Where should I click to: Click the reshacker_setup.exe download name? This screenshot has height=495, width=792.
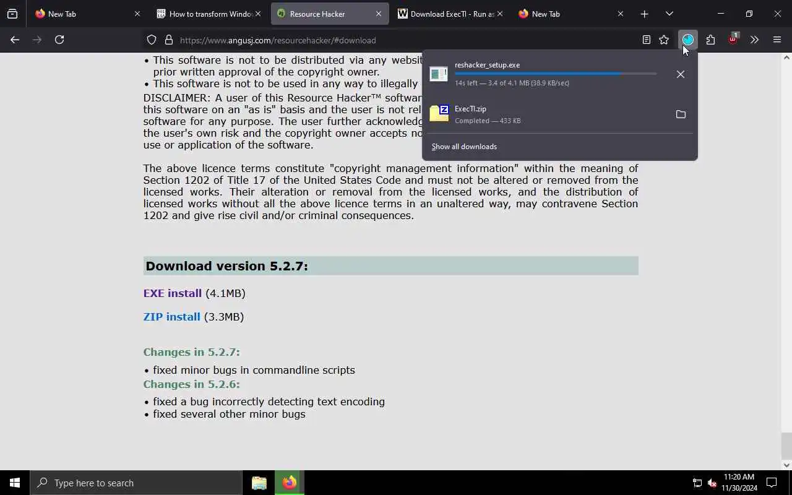(487, 65)
